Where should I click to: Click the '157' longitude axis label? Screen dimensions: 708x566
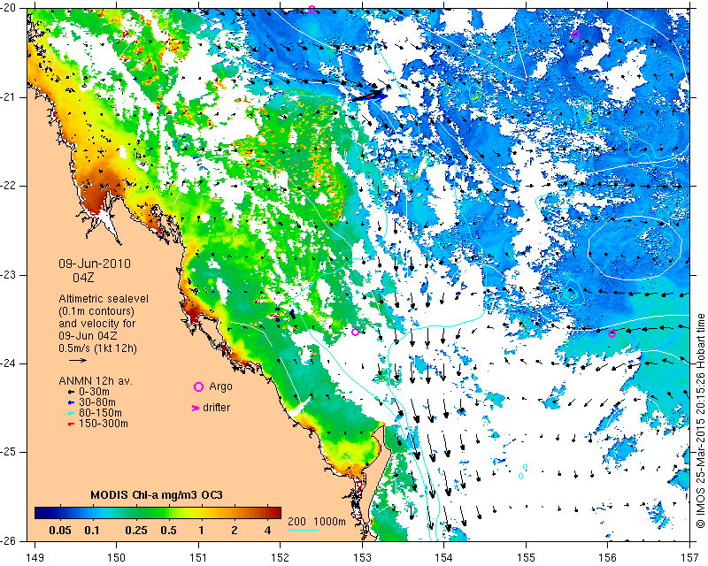690,558
